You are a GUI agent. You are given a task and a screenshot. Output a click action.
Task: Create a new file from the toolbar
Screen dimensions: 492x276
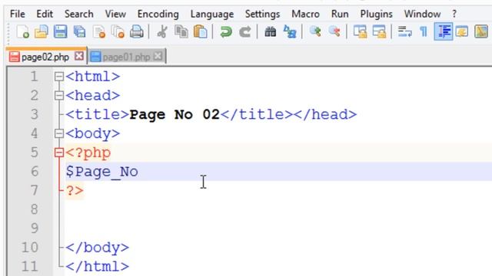pyautogui.click(x=22, y=32)
